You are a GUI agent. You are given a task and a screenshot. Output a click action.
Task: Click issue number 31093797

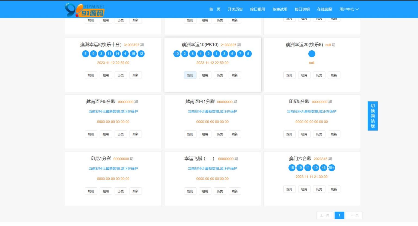[131, 45]
